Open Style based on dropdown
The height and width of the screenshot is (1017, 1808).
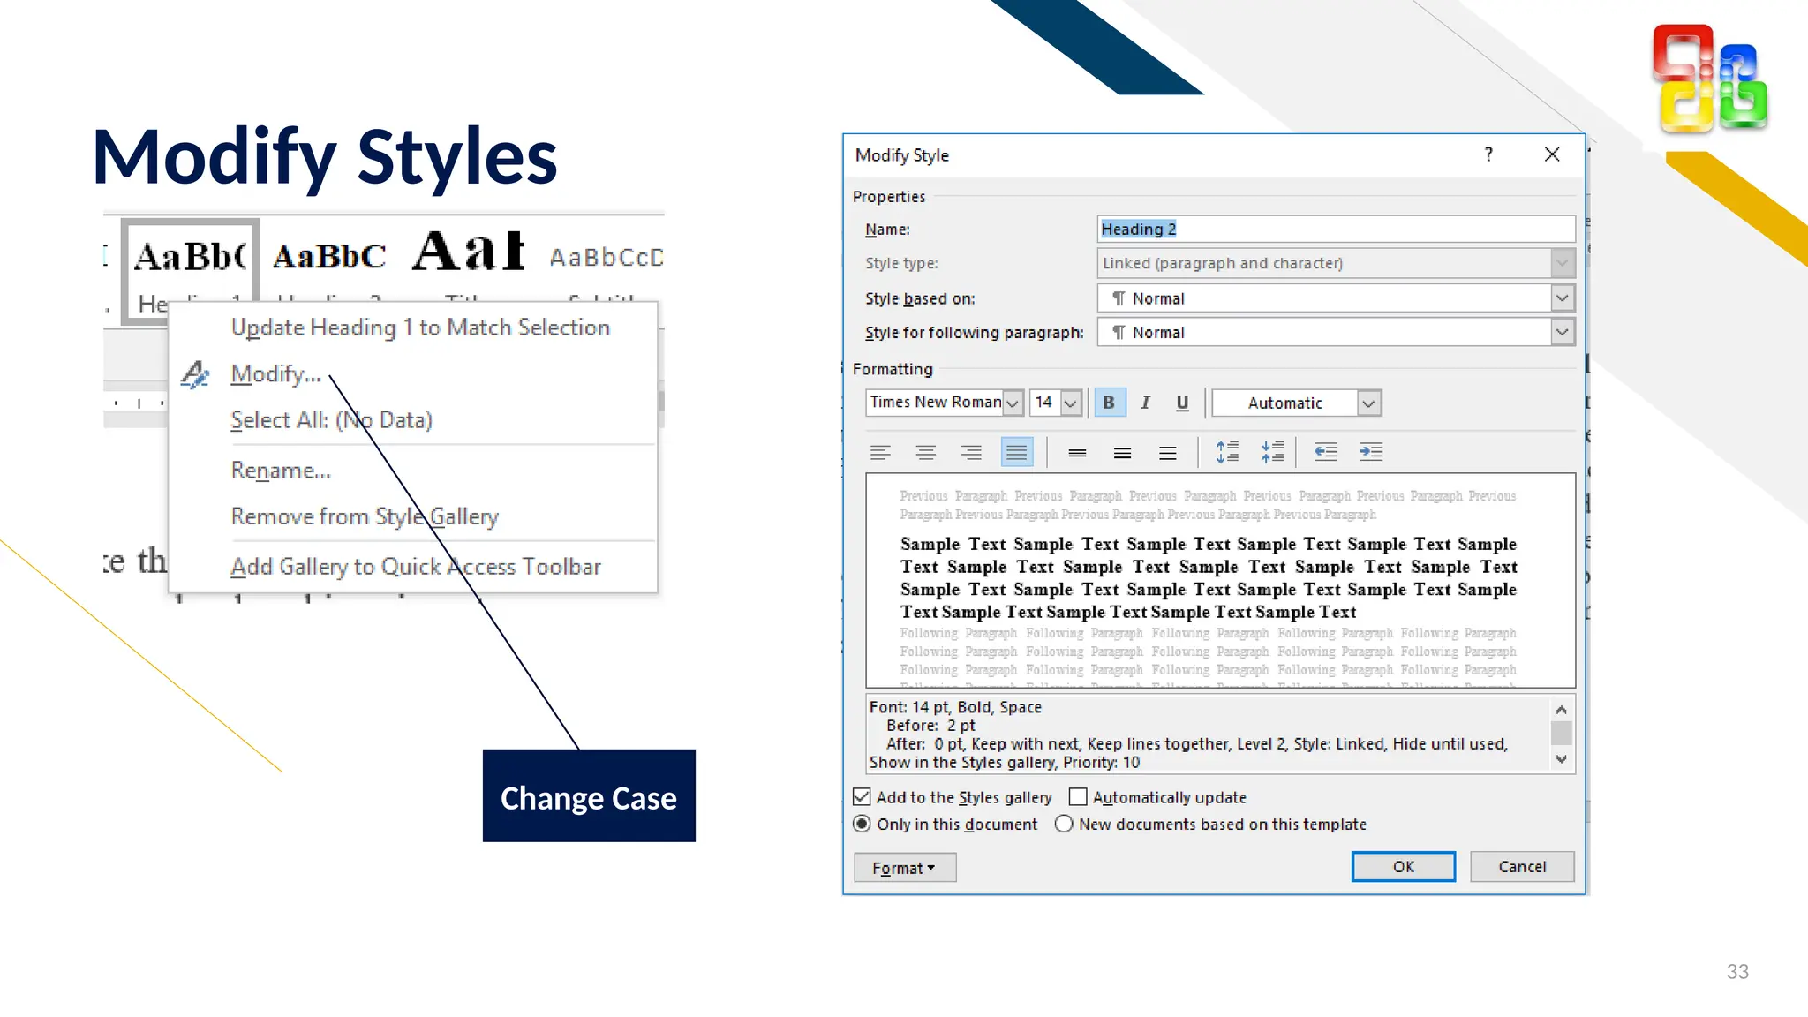(x=1562, y=298)
